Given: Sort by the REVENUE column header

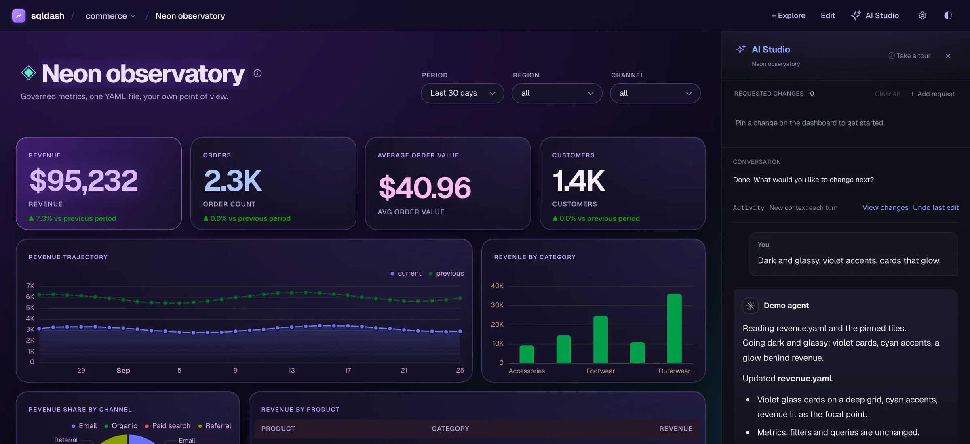Looking at the screenshot, I should (676, 429).
